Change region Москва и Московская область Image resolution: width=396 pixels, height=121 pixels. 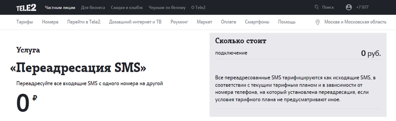coord(355,22)
